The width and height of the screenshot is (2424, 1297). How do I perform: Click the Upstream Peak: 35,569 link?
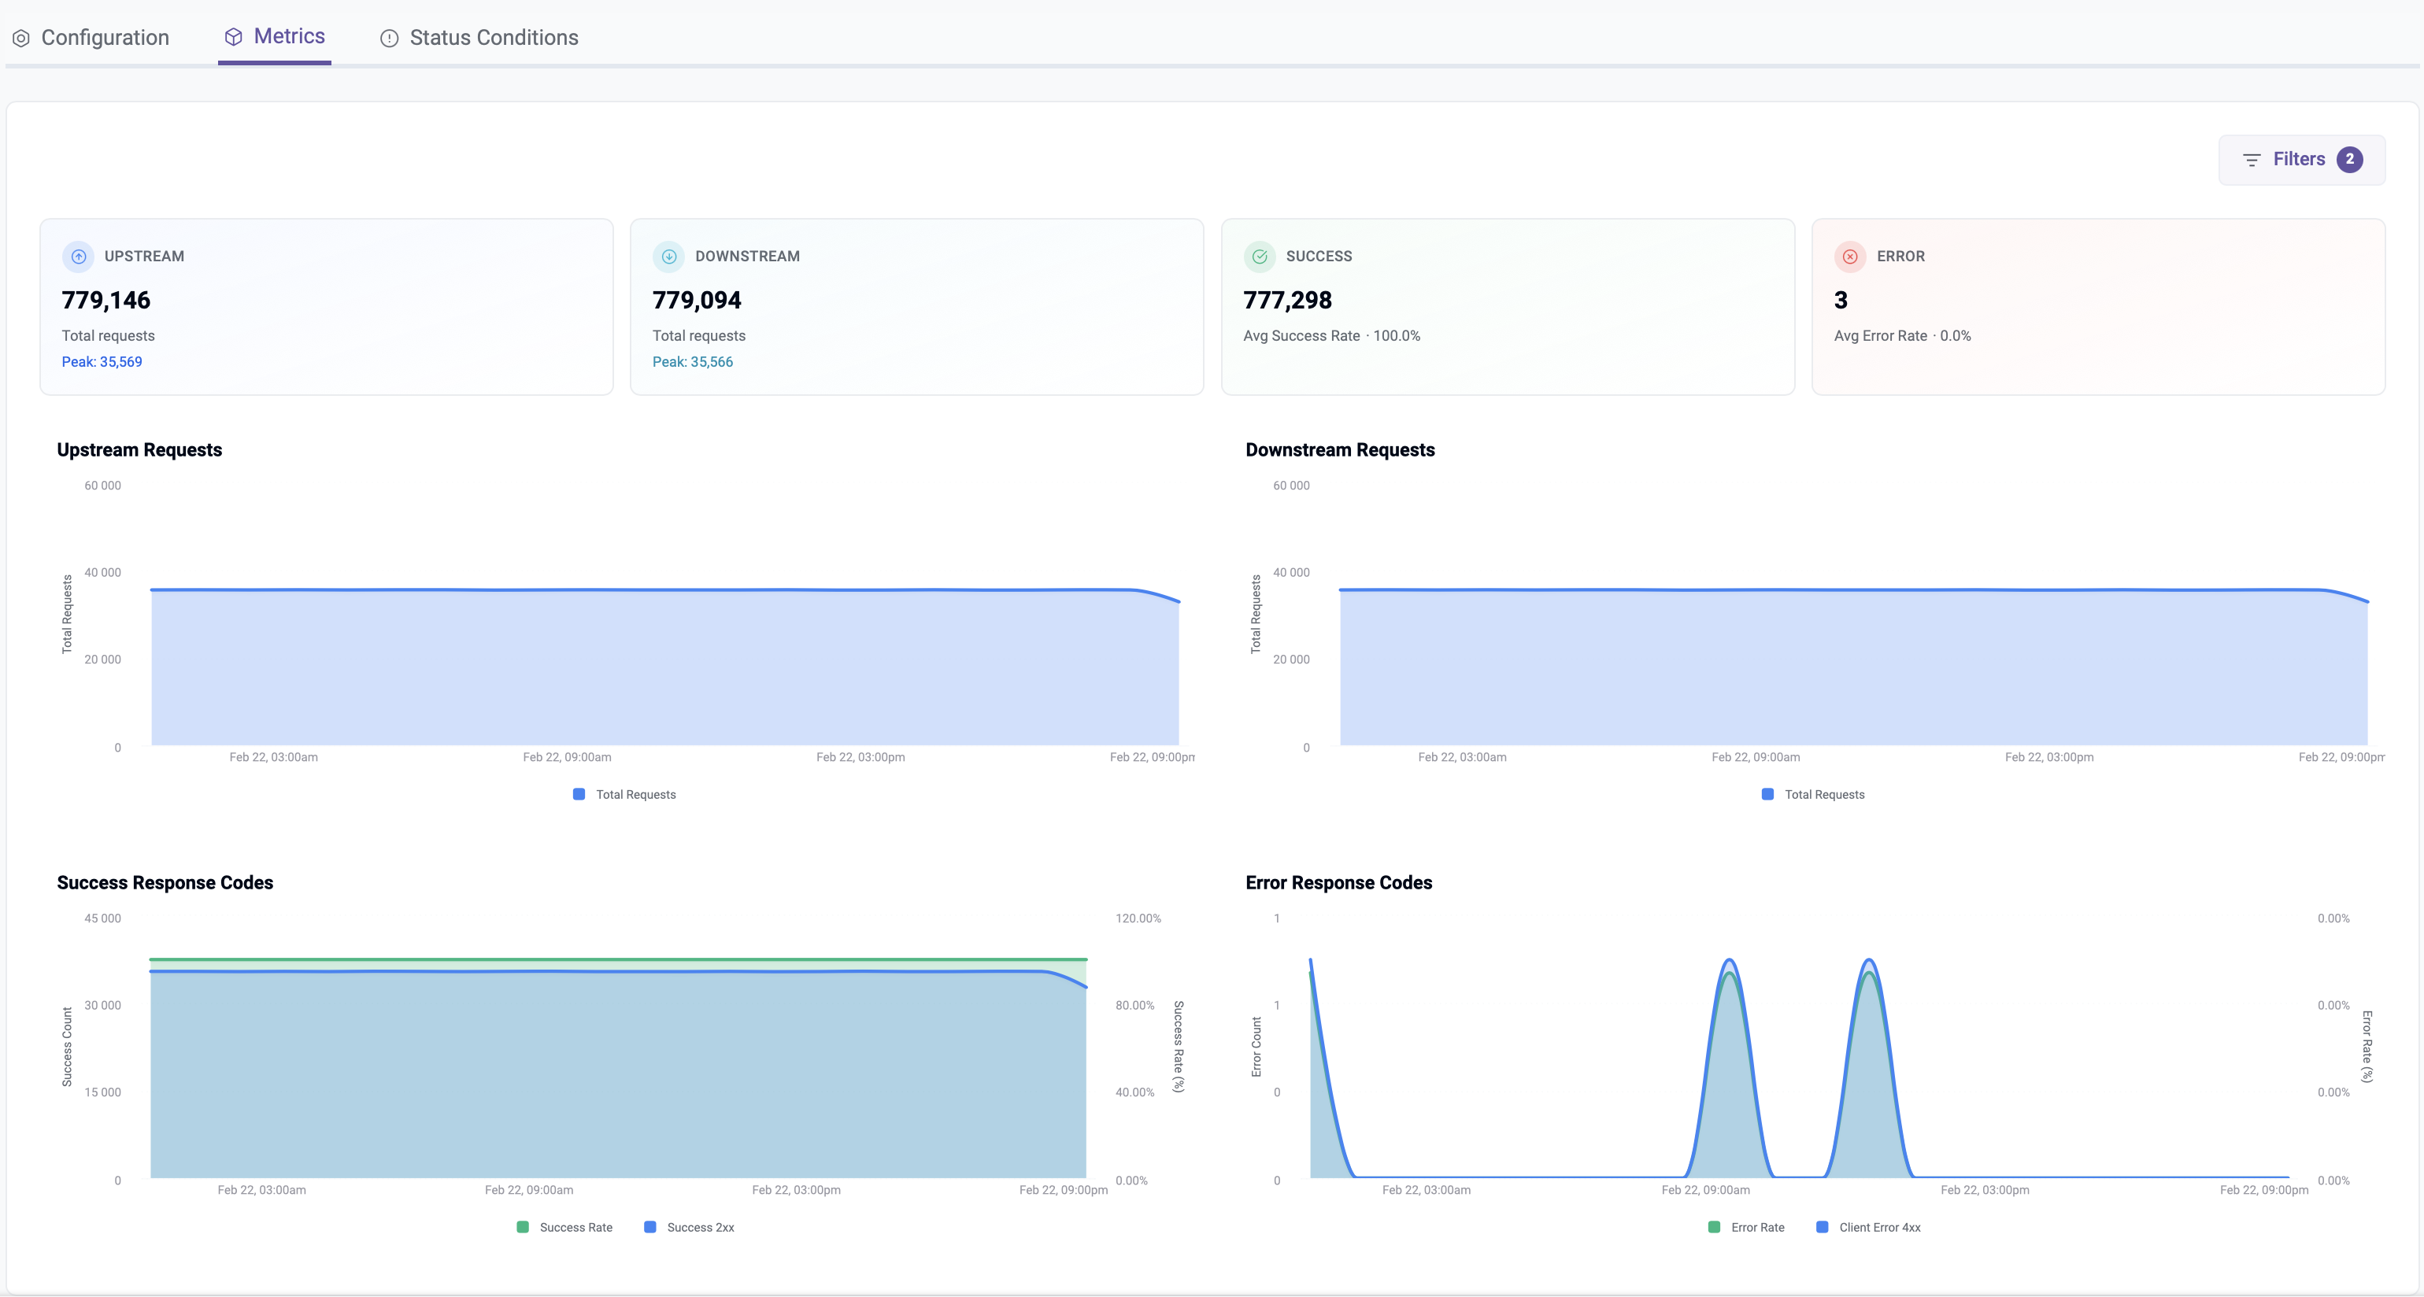(102, 362)
